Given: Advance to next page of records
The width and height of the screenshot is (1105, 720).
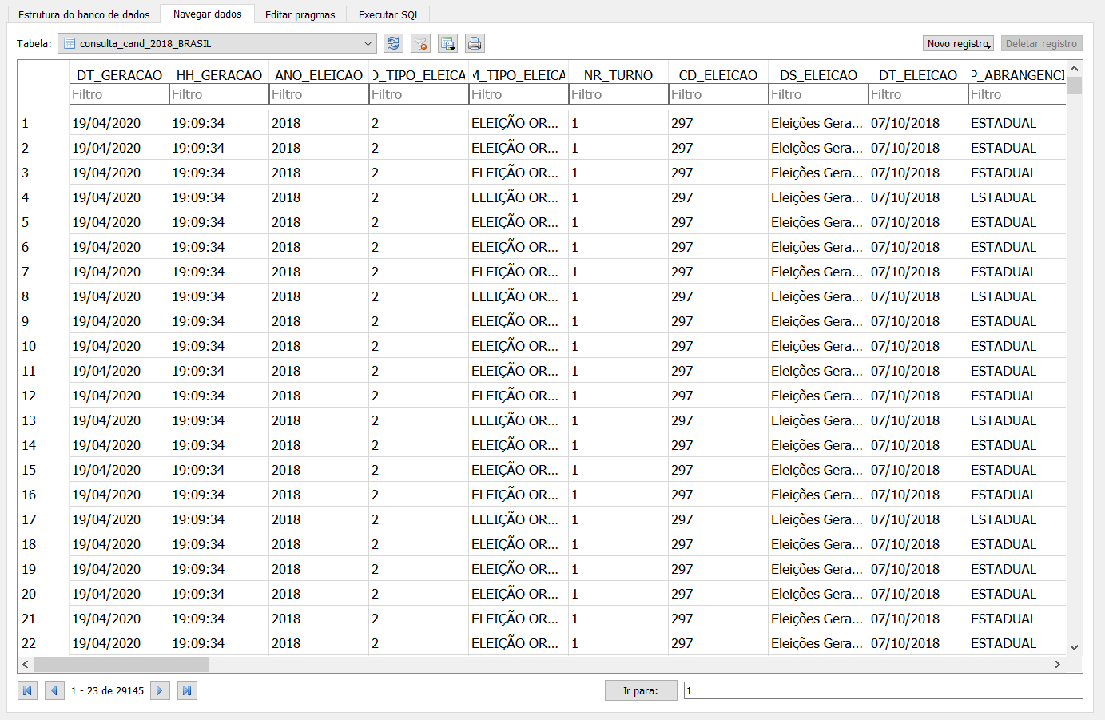Looking at the screenshot, I should point(160,690).
